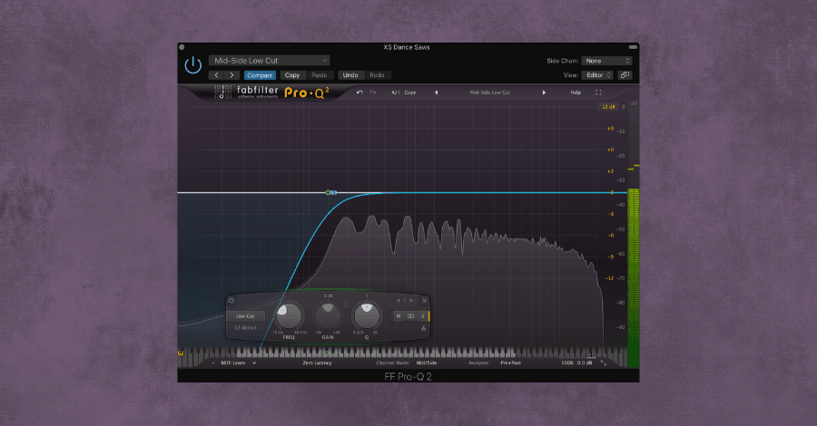817x426 pixels.
Task: Toggle full screen mode icon
Action: tap(598, 92)
